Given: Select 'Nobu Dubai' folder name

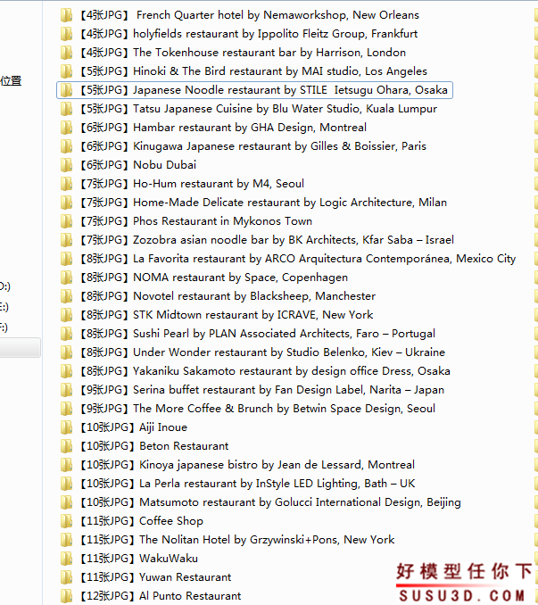Looking at the screenshot, I should pyautogui.click(x=165, y=165).
